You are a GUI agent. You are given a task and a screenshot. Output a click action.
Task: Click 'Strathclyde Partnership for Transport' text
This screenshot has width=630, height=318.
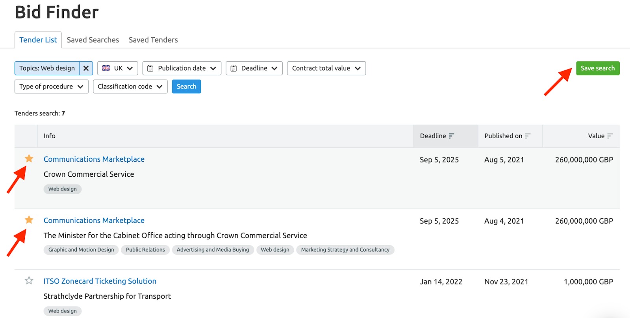(107, 296)
